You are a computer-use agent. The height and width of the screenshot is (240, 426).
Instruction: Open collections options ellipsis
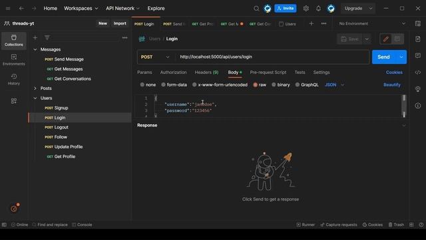coord(124,37)
